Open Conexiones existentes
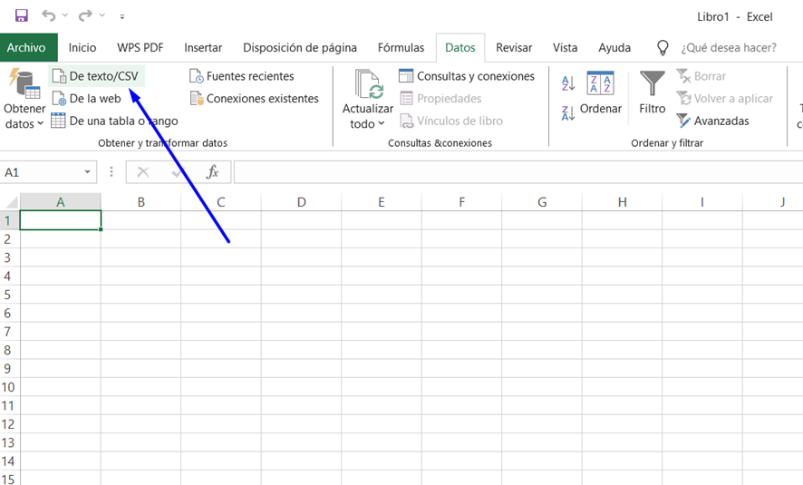 click(x=255, y=98)
